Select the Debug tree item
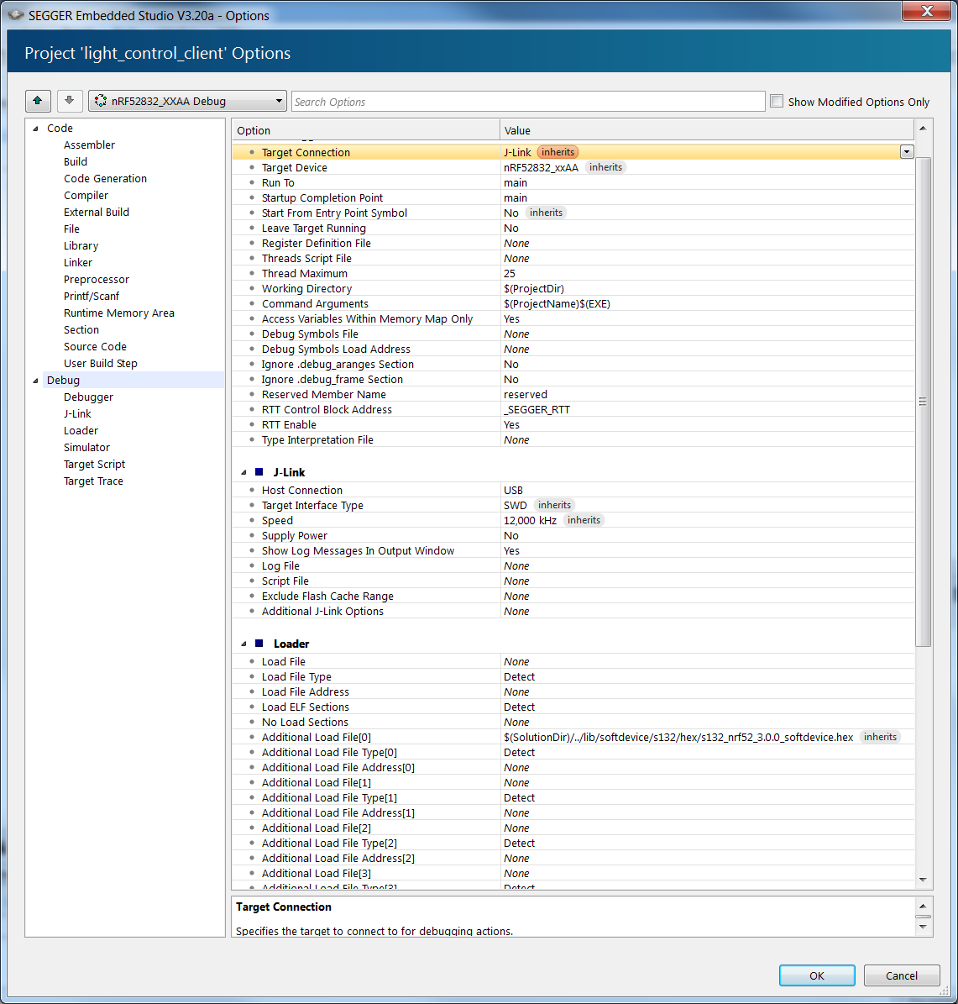Image resolution: width=958 pixels, height=1004 pixels. click(x=63, y=381)
